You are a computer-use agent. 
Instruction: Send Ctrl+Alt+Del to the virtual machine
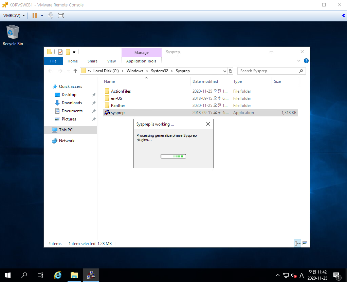click(51, 16)
